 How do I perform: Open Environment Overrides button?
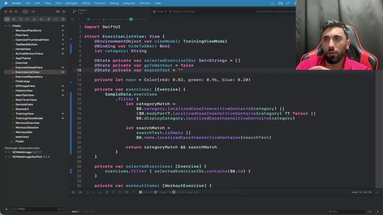pyautogui.click(x=127, y=192)
